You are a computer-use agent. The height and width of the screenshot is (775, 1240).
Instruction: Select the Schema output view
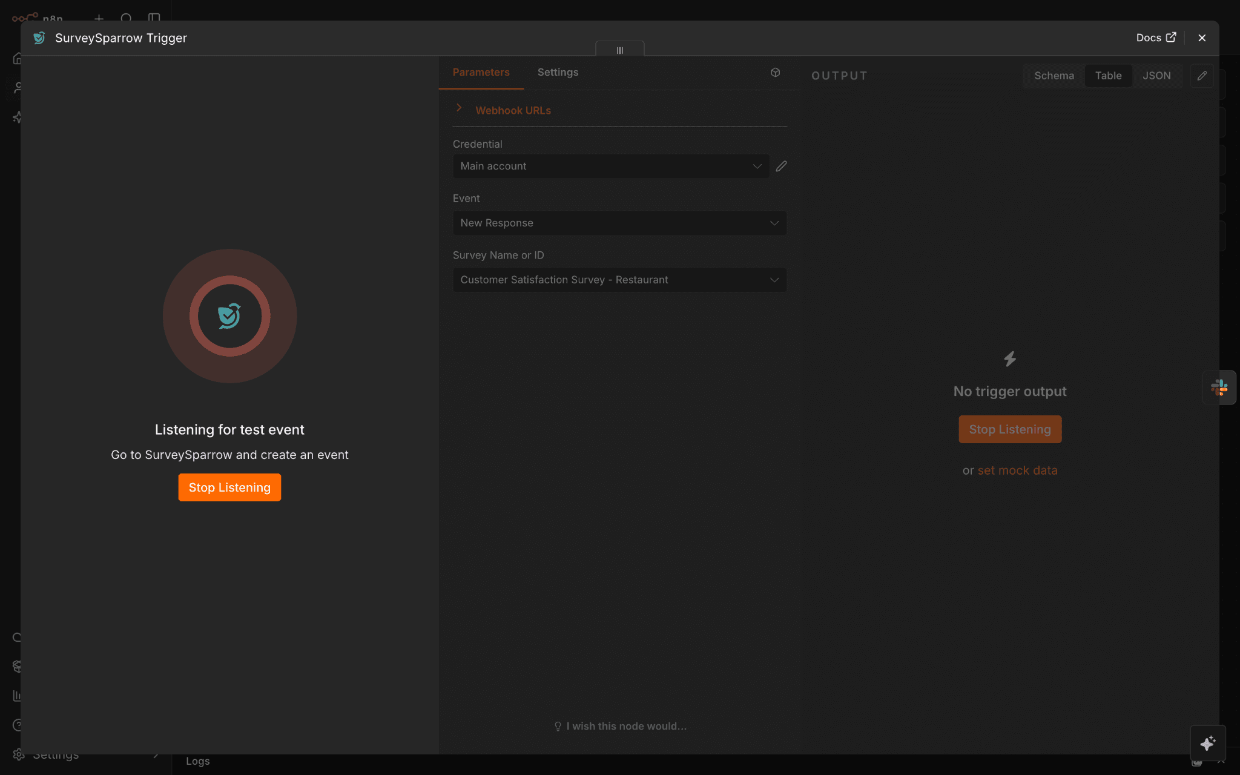pos(1054,76)
